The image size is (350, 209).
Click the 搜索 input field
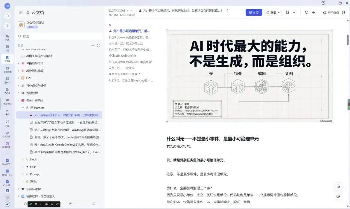click(59, 36)
